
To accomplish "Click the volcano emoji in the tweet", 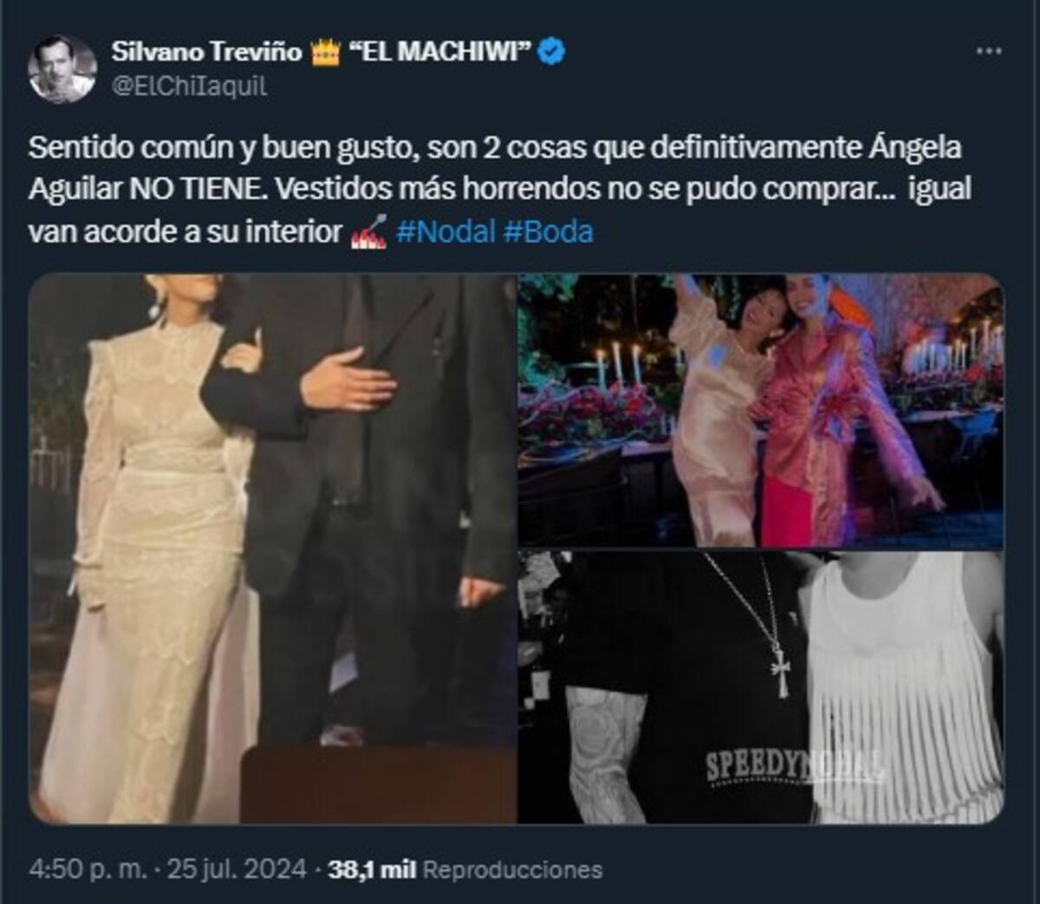I will (x=368, y=232).
